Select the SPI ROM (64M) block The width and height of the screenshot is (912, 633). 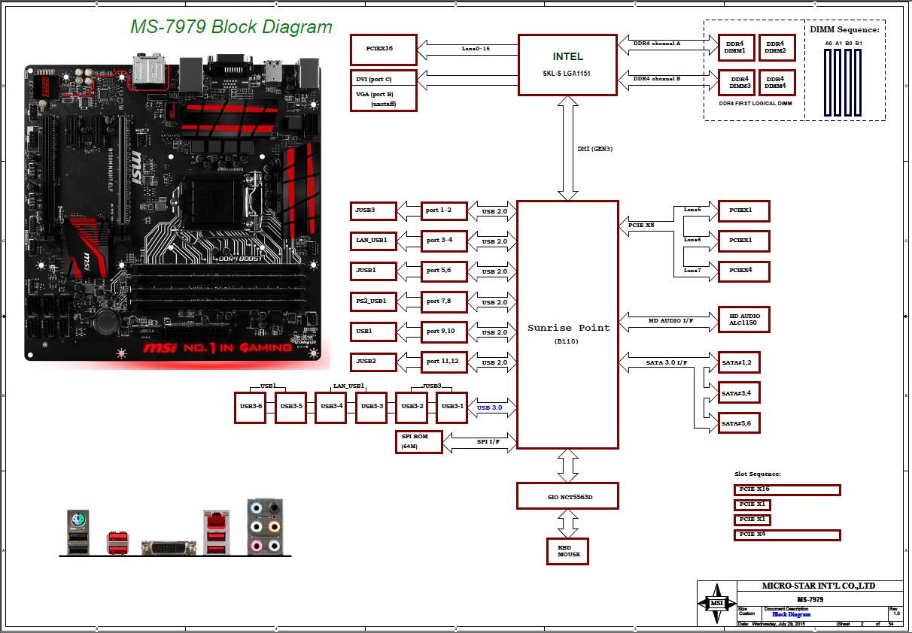coord(418,442)
